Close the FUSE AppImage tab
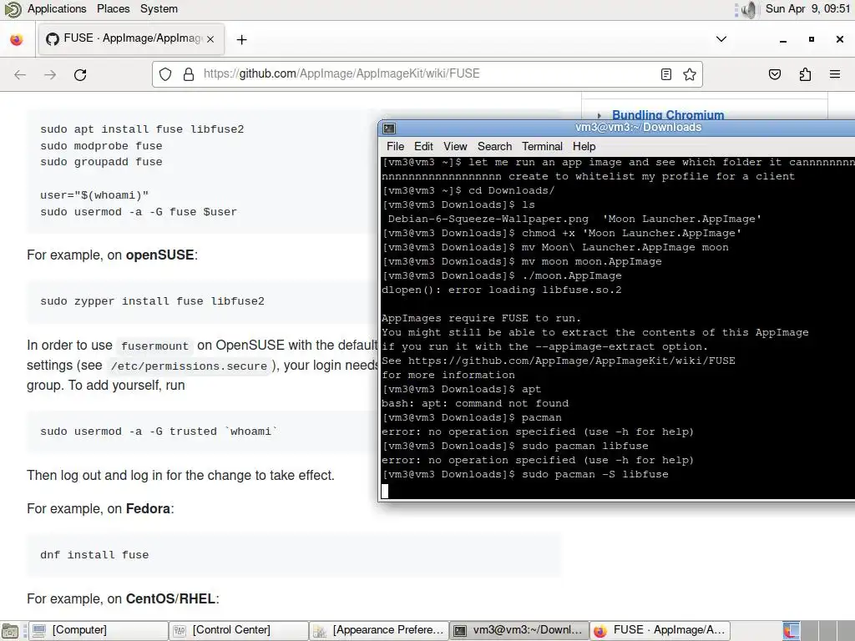This screenshot has width=855, height=641. 210,39
